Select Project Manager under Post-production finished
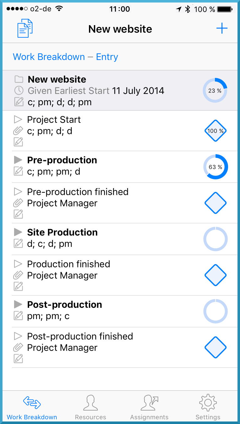Image resolution: width=240 pixels, height=424 pixels. coord(62,348)
